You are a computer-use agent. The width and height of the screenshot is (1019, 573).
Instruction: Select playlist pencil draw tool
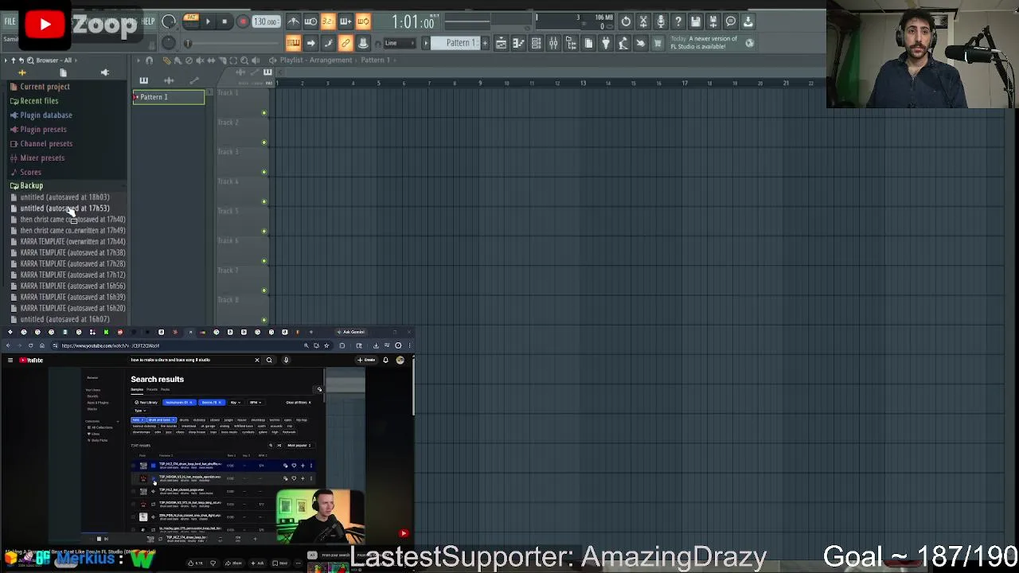166,60
